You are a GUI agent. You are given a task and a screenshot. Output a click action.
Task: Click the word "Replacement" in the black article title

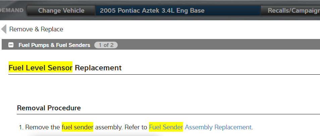[98, 68]
